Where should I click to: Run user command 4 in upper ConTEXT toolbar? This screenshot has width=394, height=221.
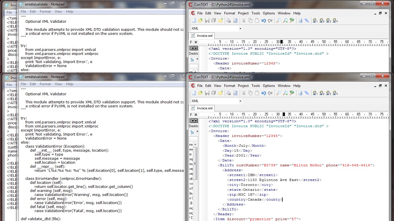pos(335,20)
